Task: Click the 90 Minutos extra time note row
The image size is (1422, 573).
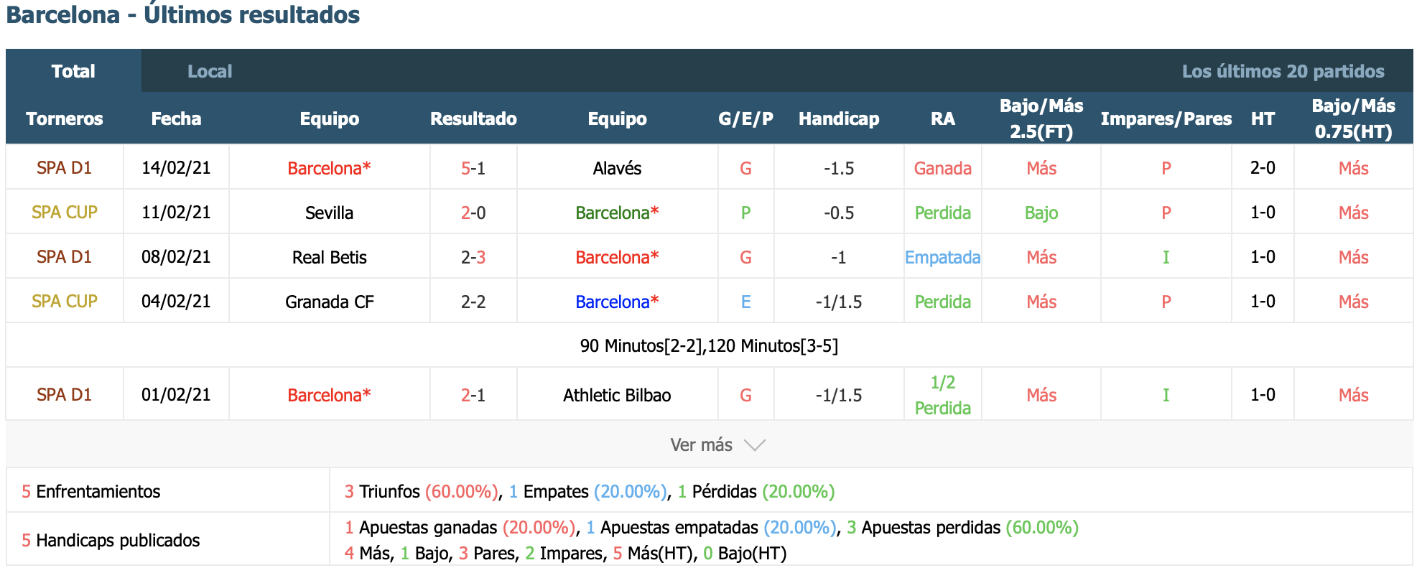Action: click(709, 345)
